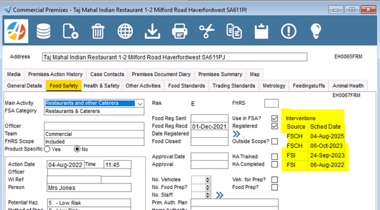Viewport: 380px width, 210px height.
Task: Click the FHRS Scope field showing Included
Action: pyautogui.click(x=94, y=142)
